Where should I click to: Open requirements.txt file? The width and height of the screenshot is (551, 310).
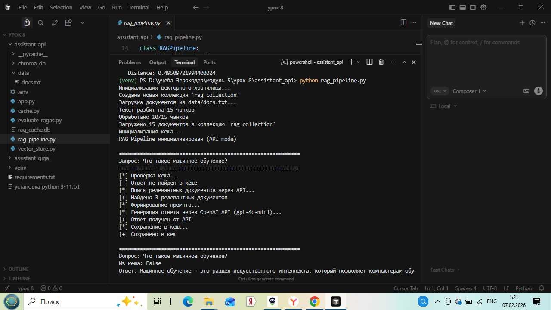pyautogui.click(x=55, y=177)
